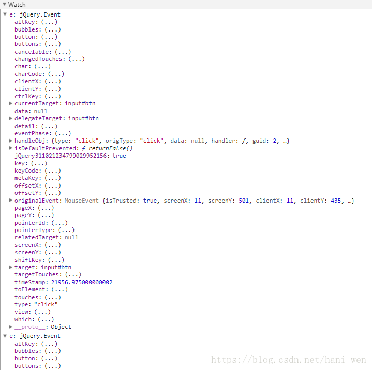Select the relatedTarget: null row
This screenshot has height=370, width=372.
(46, 237)
